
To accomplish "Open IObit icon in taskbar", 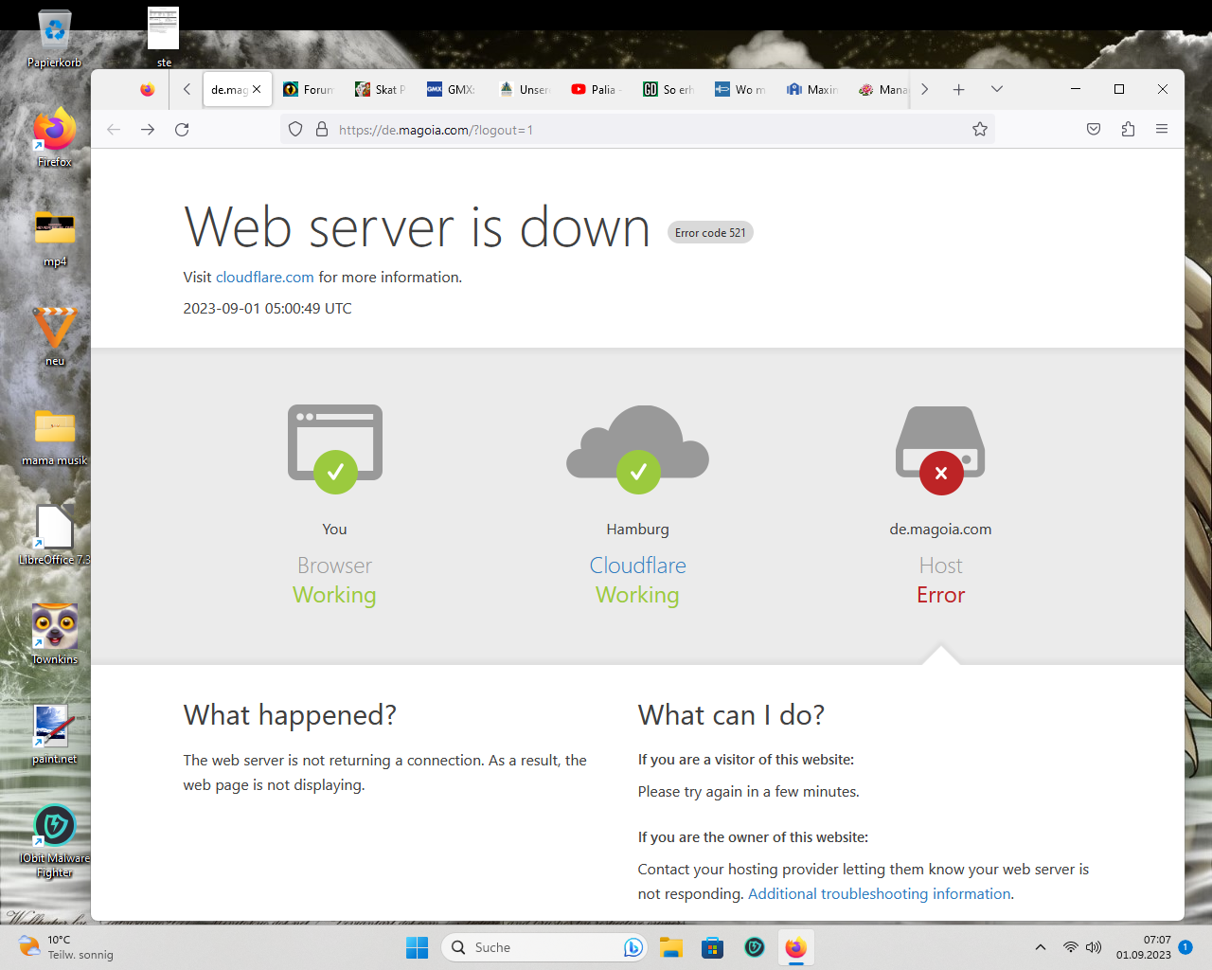I will pyautogui.click(x=755, y=947).
